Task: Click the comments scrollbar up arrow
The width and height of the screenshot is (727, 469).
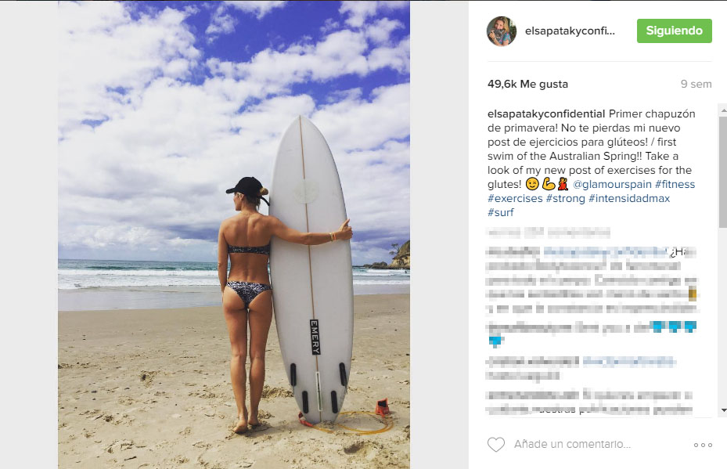Action: coord(723,111)
